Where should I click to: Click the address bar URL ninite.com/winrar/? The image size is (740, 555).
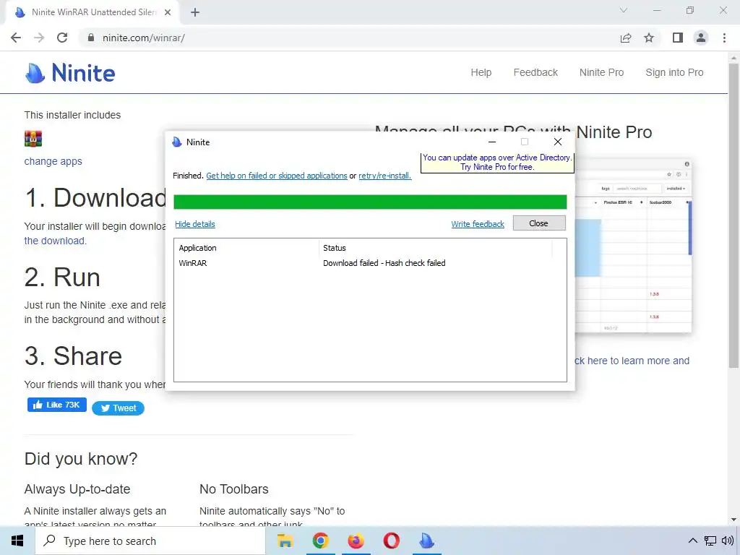[144, 38]
